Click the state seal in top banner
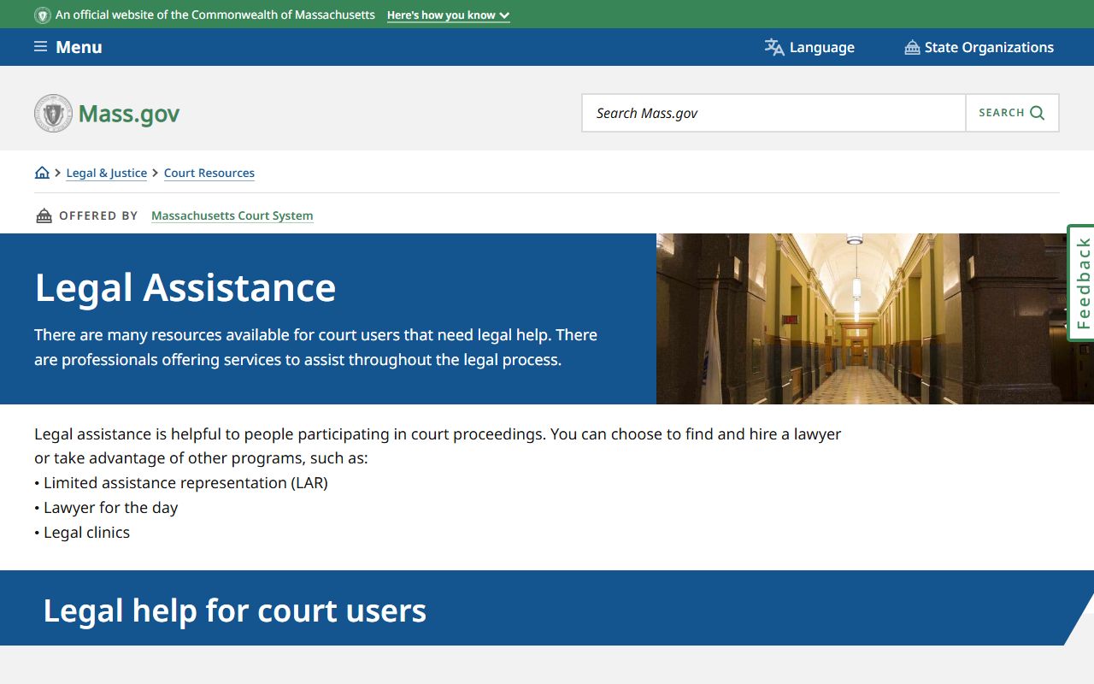Viewport: 1094px width, 684px height. coord(43,15)
